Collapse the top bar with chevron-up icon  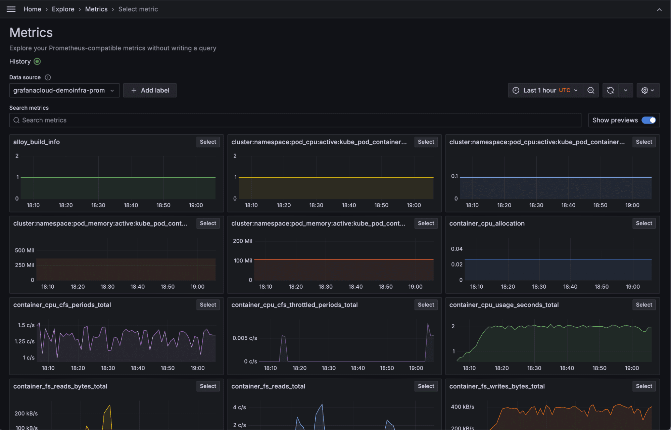pos(659,9)
